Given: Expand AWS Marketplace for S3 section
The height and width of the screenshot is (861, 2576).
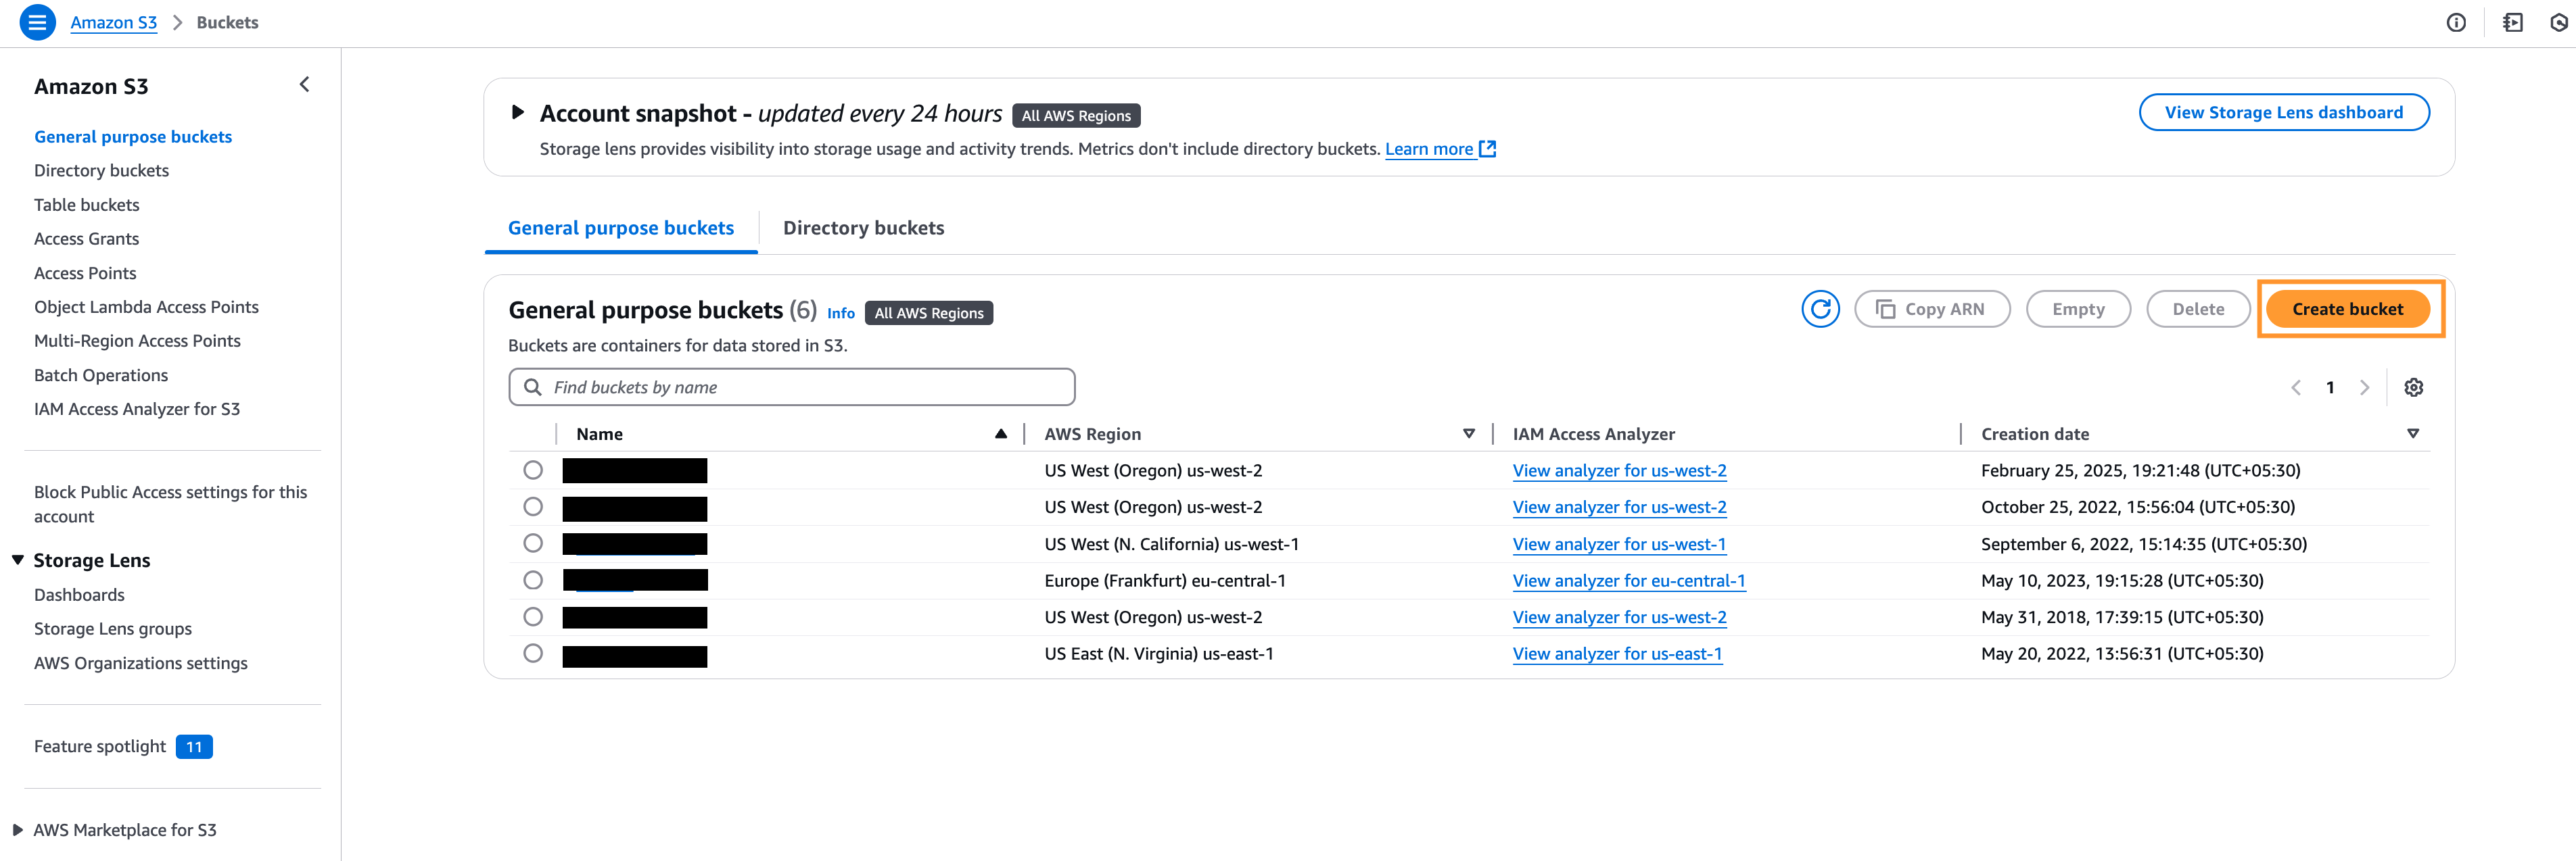Looking at the screenshot, I should coord(18,830).
